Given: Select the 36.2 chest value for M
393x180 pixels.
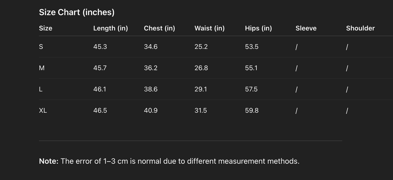Looking at the screenshot, I should pos(151,68).
